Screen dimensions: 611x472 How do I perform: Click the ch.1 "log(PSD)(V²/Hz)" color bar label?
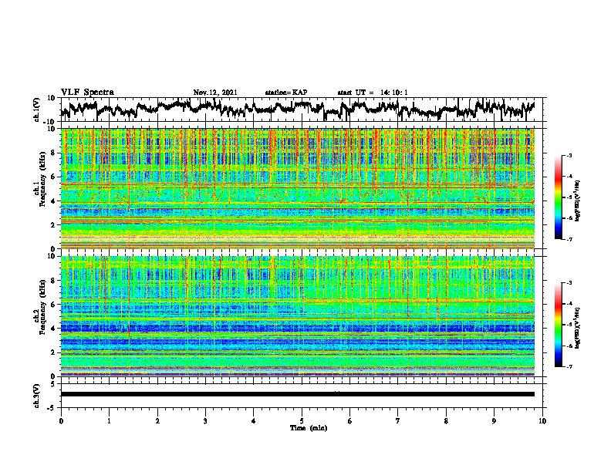click(578, 201)
